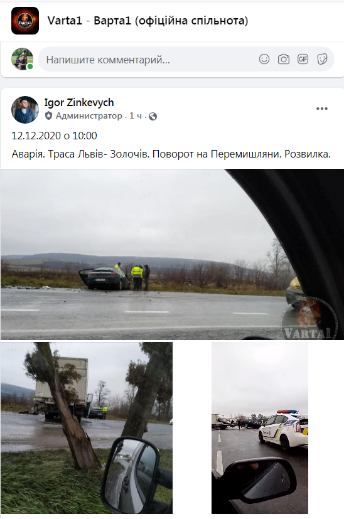Image resolution: width=344 pixels, height=519 pixels.
Task: Click the administrator shield badge icon
Action: [x=49, y=116]
